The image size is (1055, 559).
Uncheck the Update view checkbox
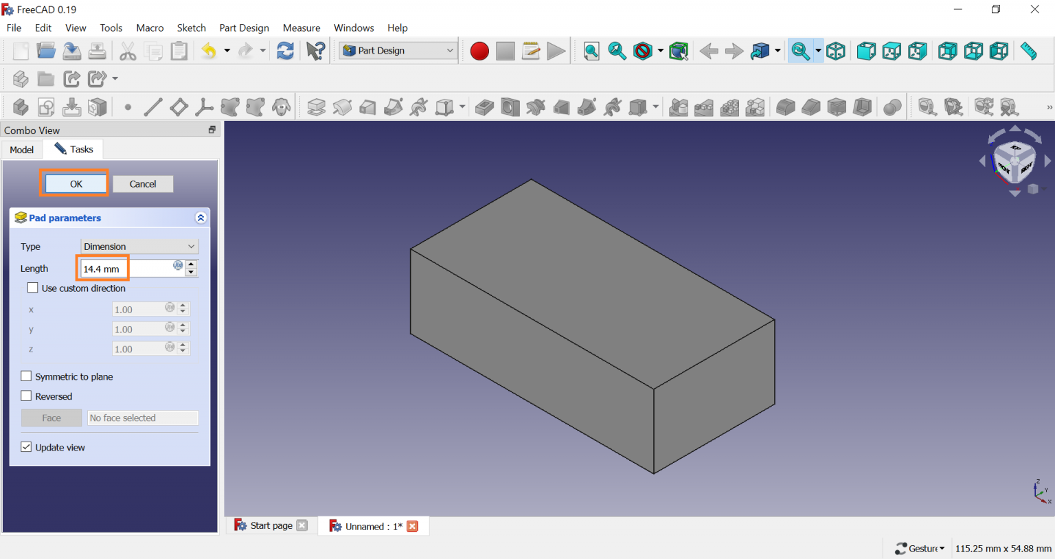[x=27, y=447]
